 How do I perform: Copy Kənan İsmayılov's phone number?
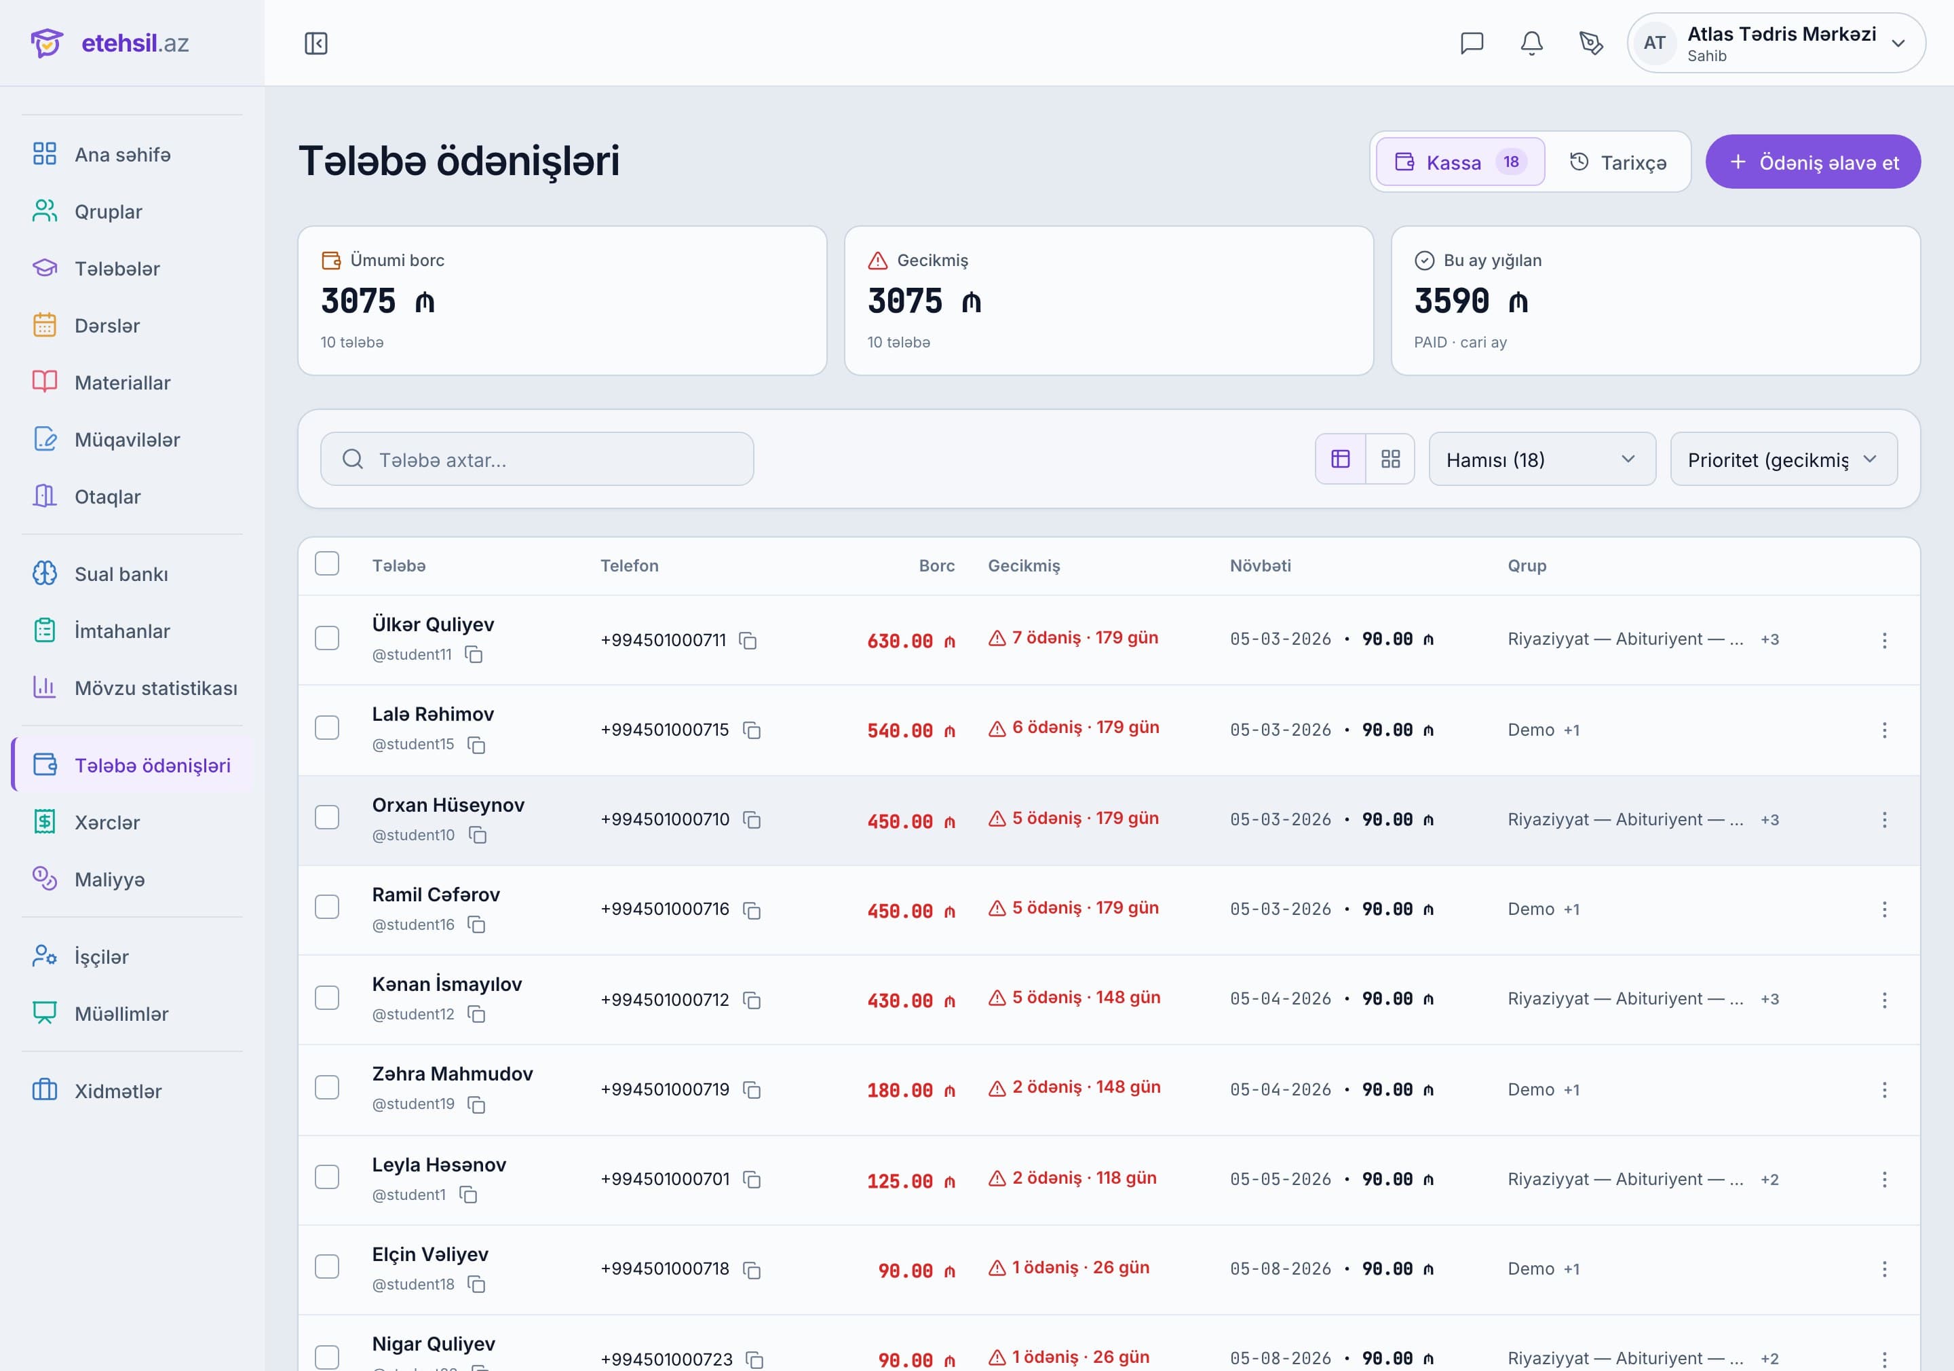(x=752, y=1000)
